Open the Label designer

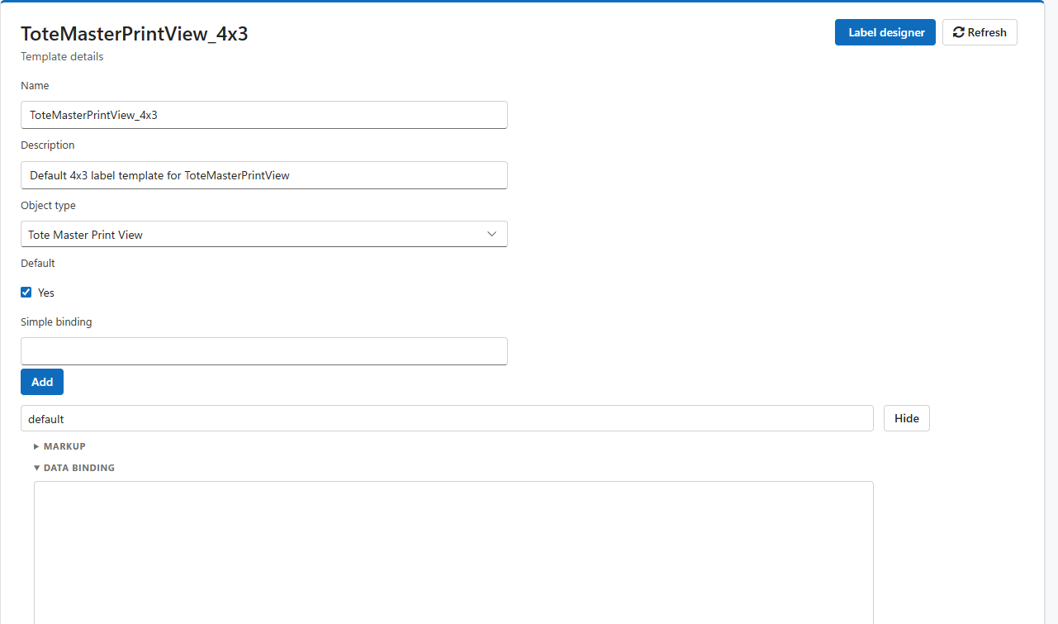[x=885, y=32]
